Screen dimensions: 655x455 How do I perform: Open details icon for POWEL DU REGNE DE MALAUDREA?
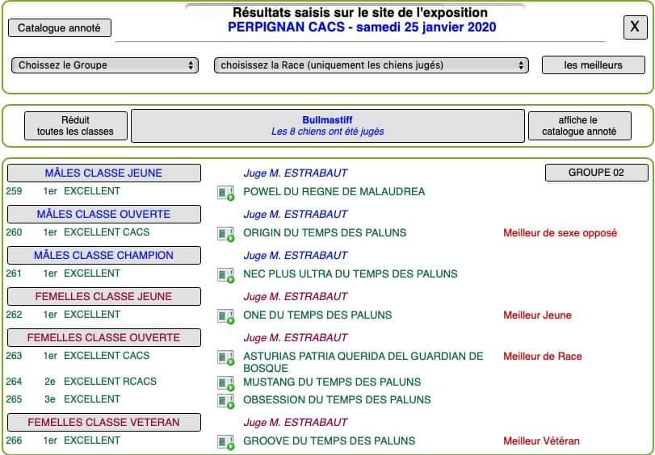pos(225,193)
